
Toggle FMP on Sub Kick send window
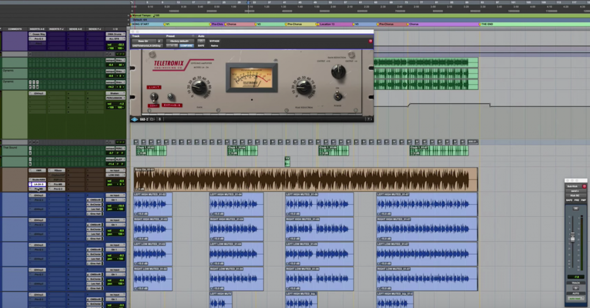[x=583, y=201]
